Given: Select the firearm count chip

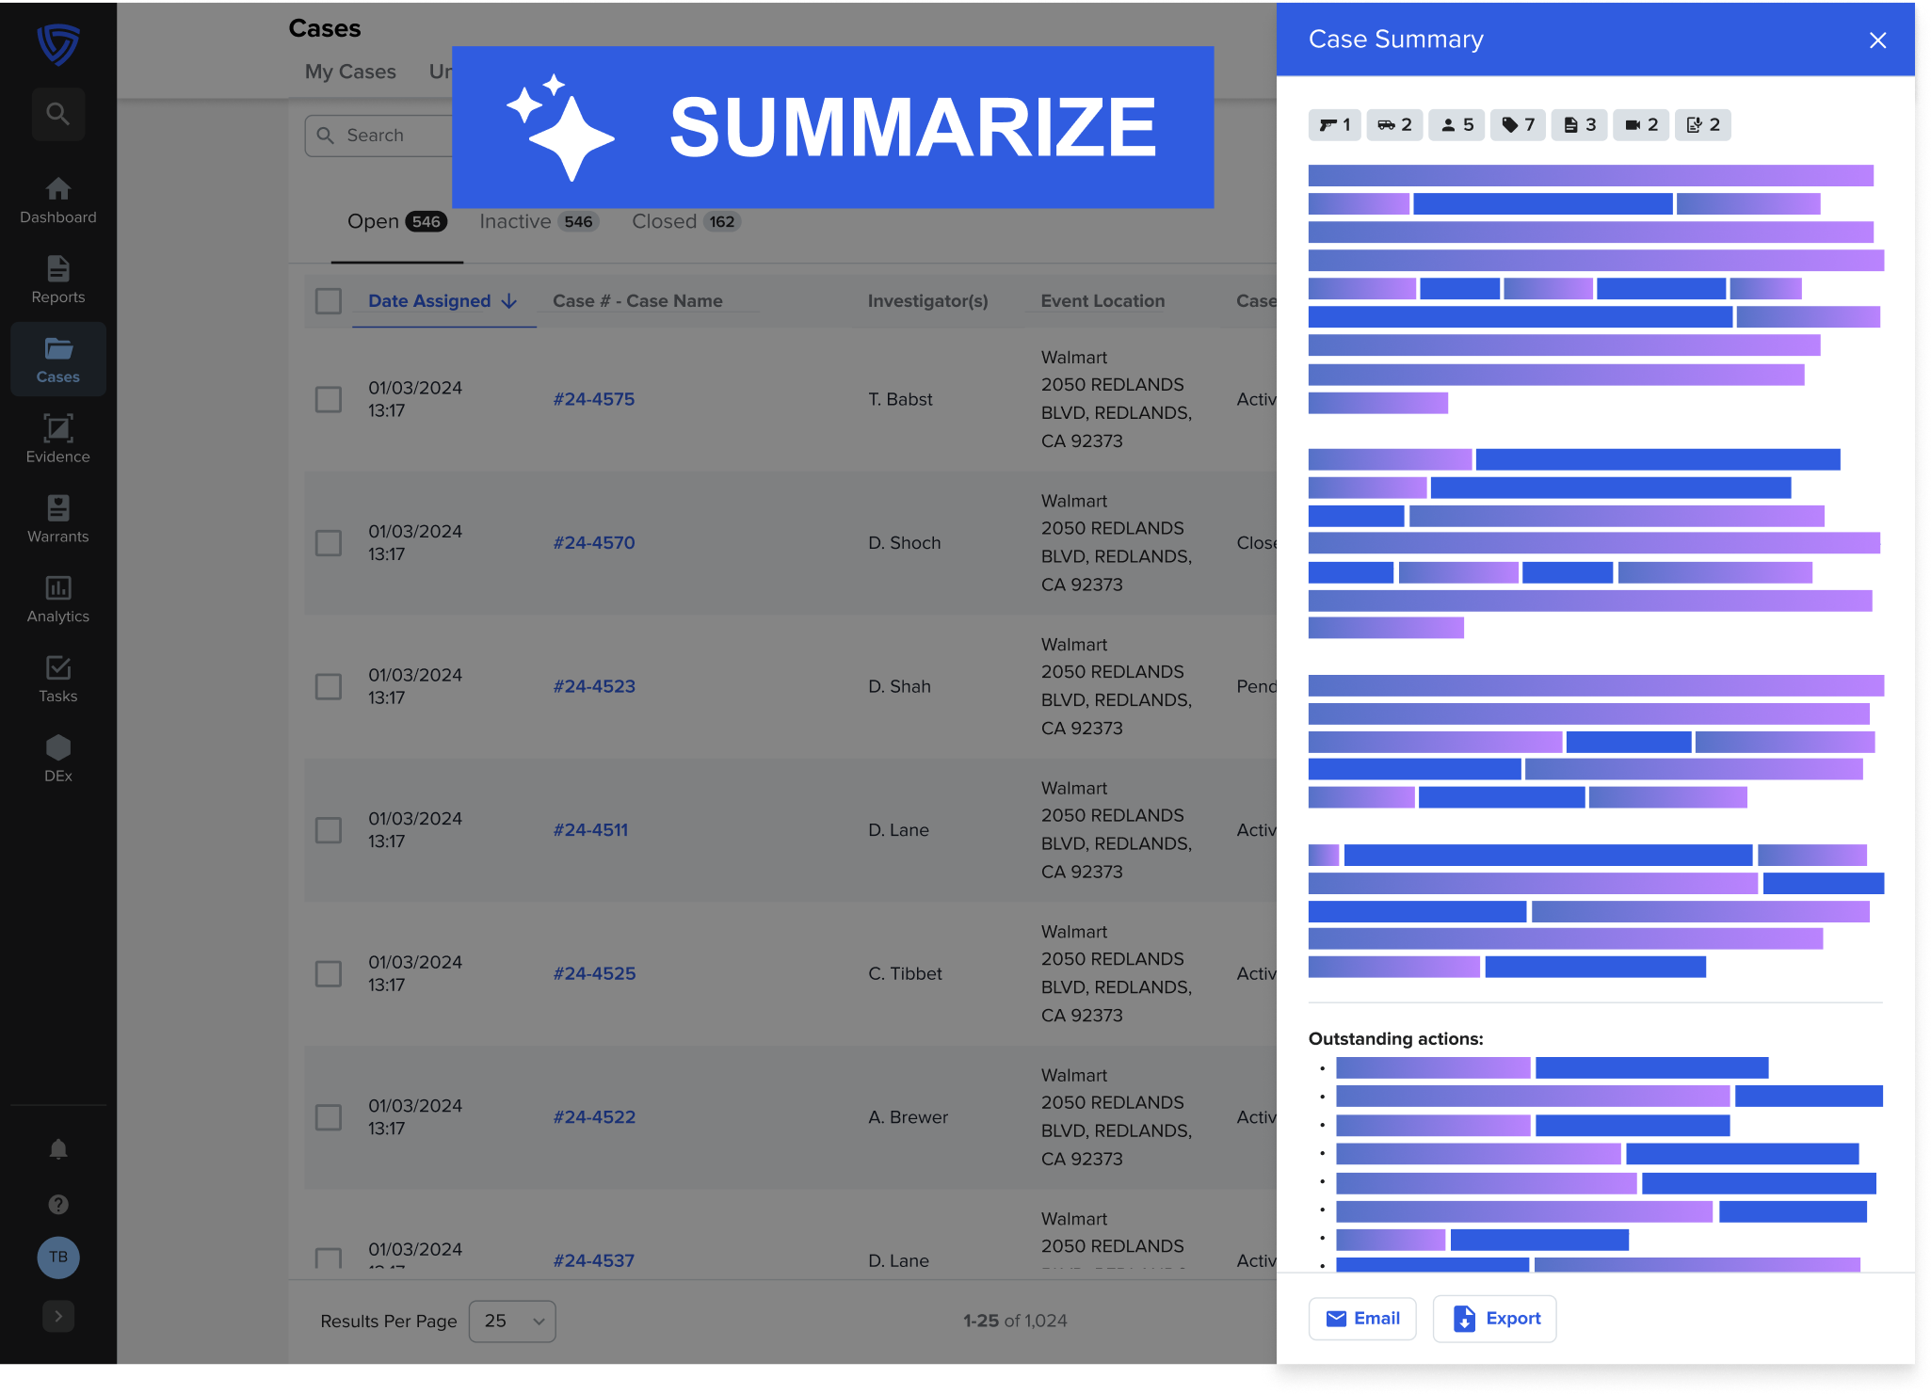Looking at the screenshot, I should [x=1334, y=125].
